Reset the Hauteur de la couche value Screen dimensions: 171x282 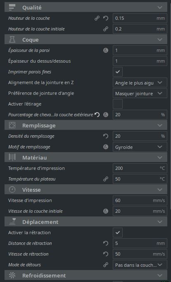coord(106,18)
